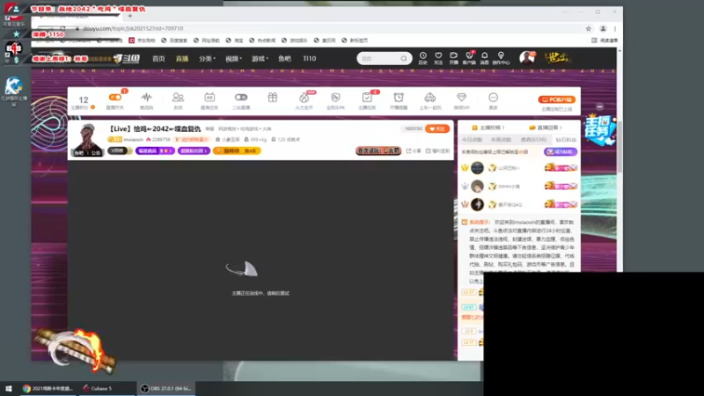
Task: Open 网易云音乐 desktop shortcut
Action: click(x=13, y=13)
